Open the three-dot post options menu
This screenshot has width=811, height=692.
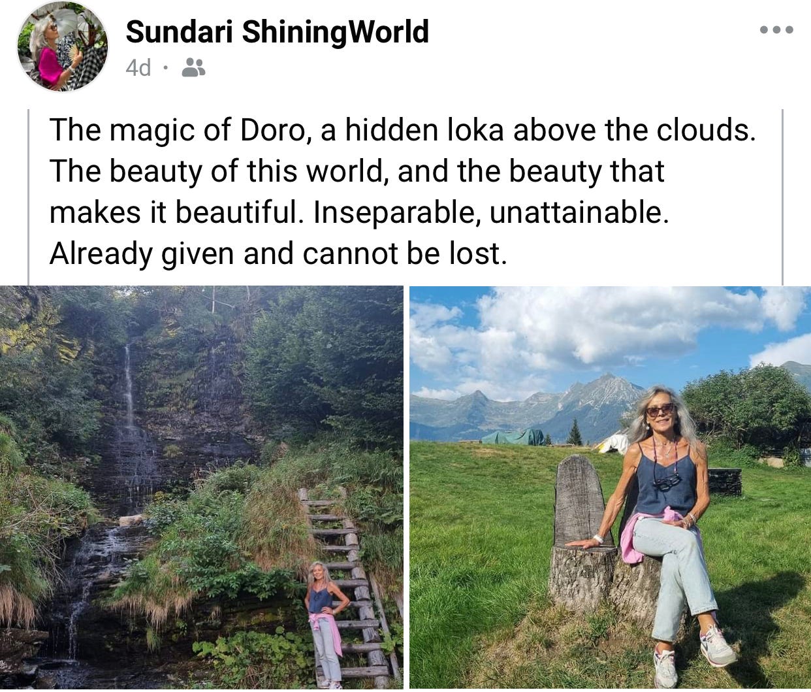(776, 29)
